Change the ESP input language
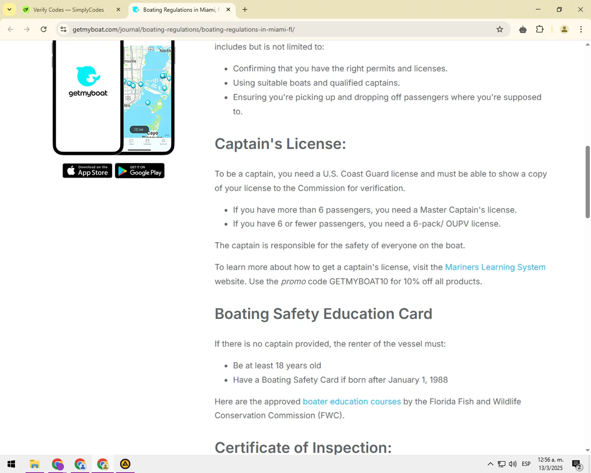Viewport: 591px width, 473px height. coord(526,464)
